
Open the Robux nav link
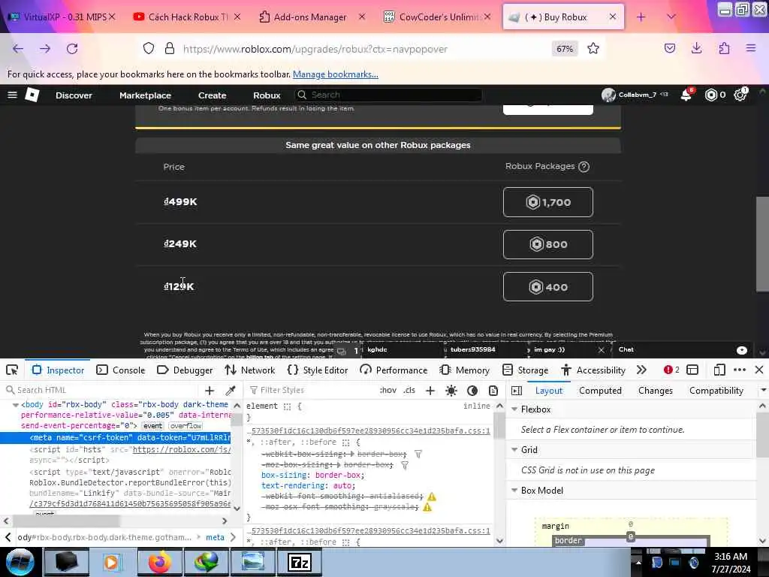[x=267, y=95]
